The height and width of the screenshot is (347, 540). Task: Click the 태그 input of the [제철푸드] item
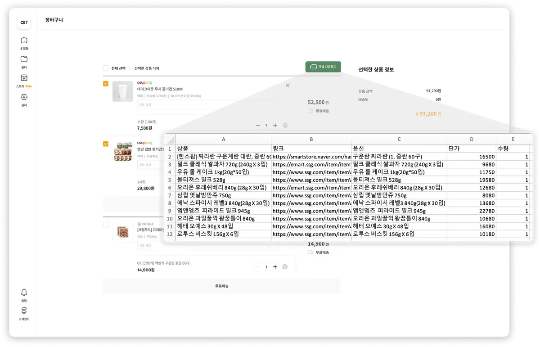[208, 246]
